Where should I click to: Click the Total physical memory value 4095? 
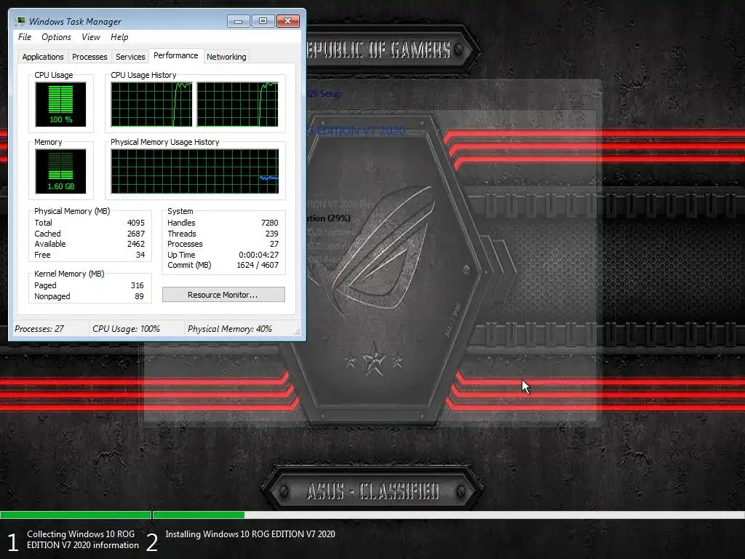pyautogui.click(x=136, y=223)
